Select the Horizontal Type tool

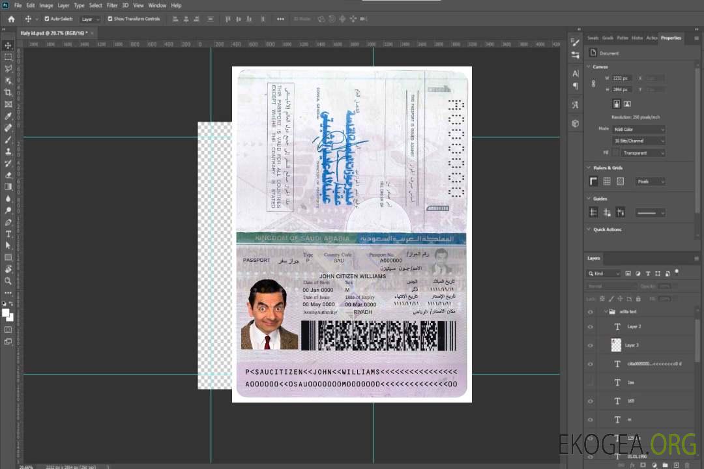click(x=8, y=234)
